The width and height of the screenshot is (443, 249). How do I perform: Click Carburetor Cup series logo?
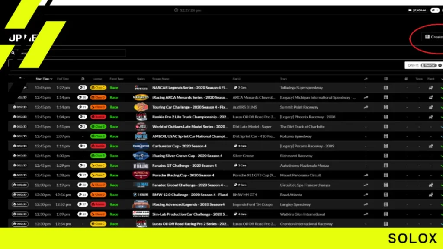(x=141, y=146)
